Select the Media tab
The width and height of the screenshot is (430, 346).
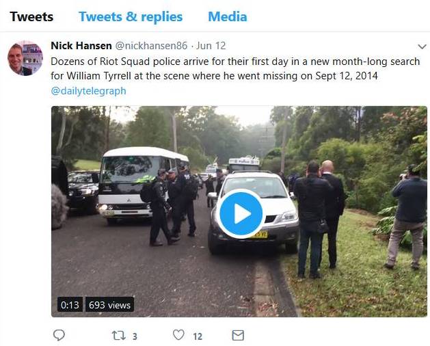[228, 16]
